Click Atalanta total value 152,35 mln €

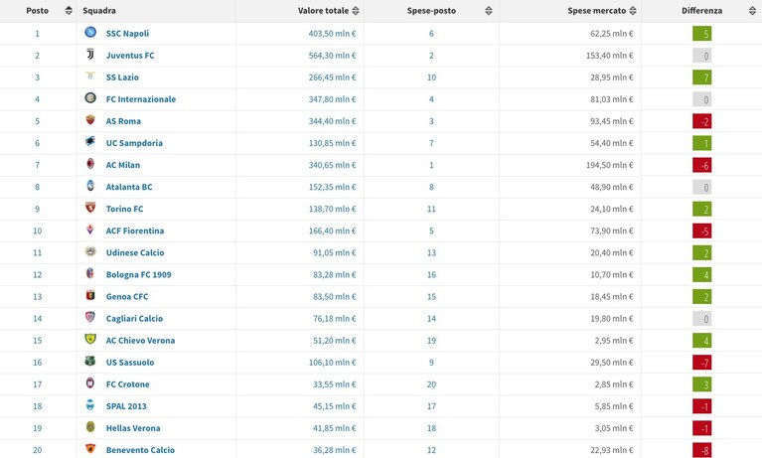click(x=332, y=187)
